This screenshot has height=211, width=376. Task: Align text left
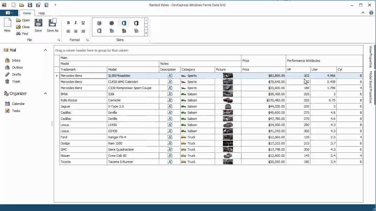point(68,31)
